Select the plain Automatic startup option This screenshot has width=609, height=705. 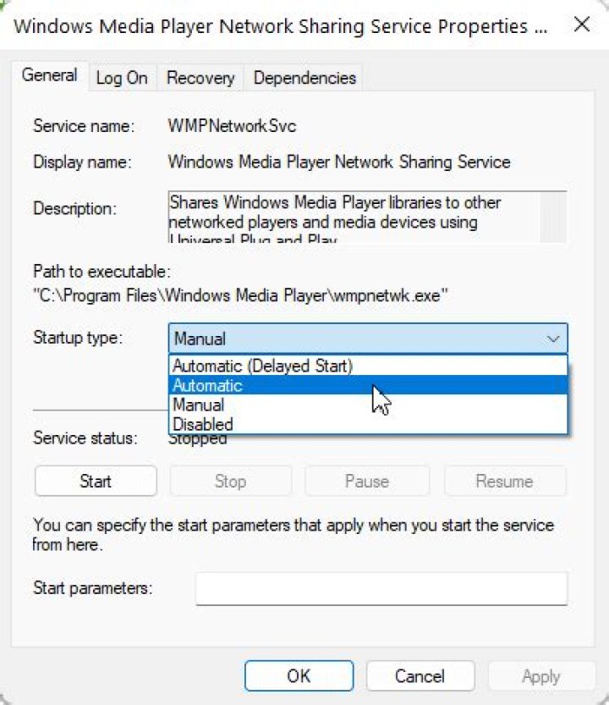[x=207, y=386]
